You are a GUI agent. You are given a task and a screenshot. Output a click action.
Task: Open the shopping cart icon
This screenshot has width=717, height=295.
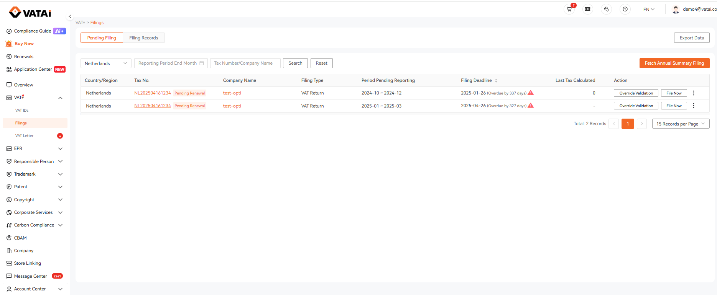569,9
